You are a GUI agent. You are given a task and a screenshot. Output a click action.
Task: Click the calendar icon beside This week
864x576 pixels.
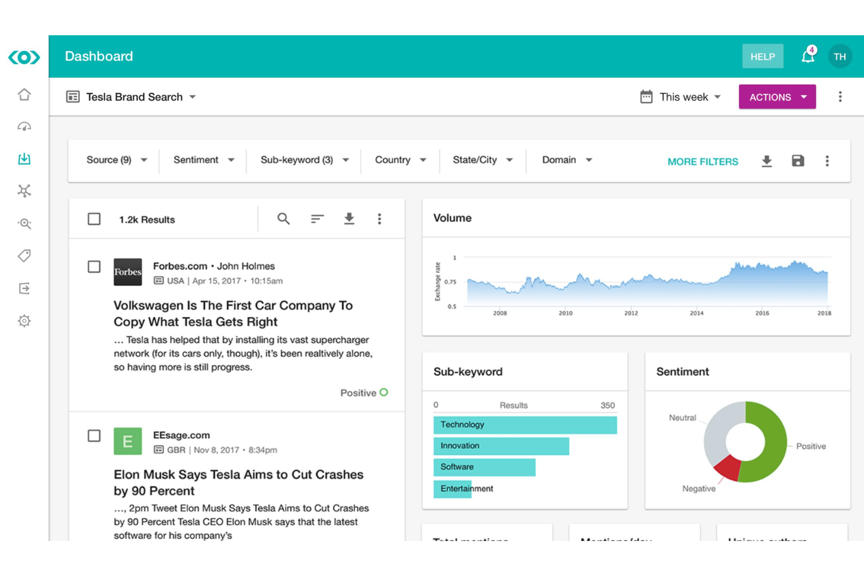click(x=646, y=97)
